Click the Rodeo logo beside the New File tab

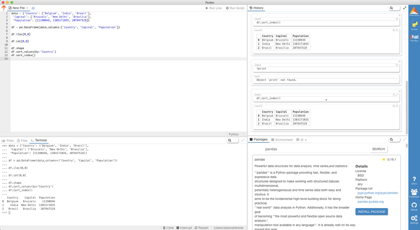pyautogui.click(x=4, y=8)
